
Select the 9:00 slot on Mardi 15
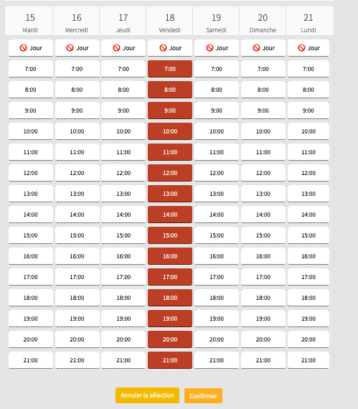[31, 111]
